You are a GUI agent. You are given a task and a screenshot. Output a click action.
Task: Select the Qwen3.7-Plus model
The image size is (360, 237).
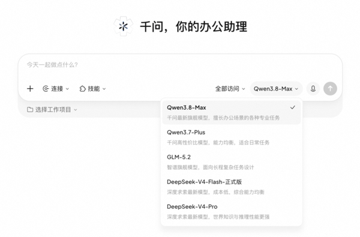(x=231, y=137)
